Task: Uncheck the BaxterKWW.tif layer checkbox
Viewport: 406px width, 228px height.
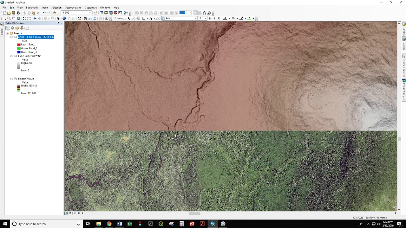Action: point(15,79)
